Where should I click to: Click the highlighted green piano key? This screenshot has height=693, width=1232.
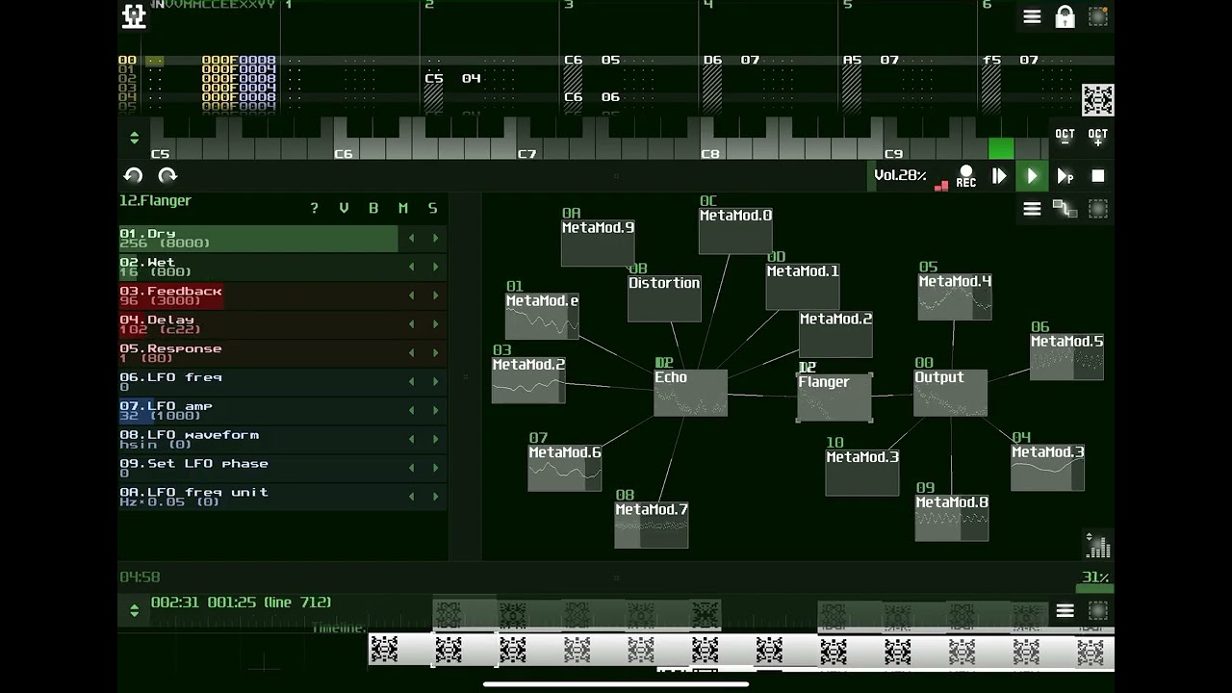pyautogui.click(x=1001, y=148)
